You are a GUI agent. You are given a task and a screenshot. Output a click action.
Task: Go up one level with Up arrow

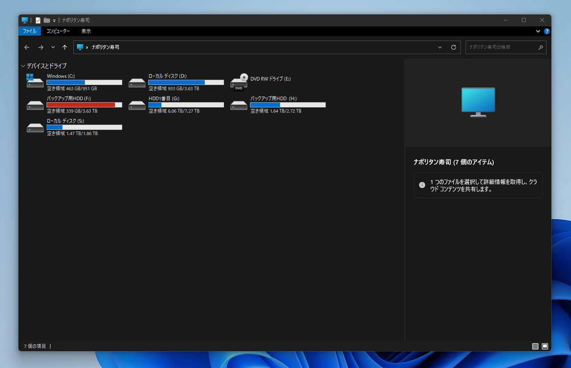tap(65, 47)
